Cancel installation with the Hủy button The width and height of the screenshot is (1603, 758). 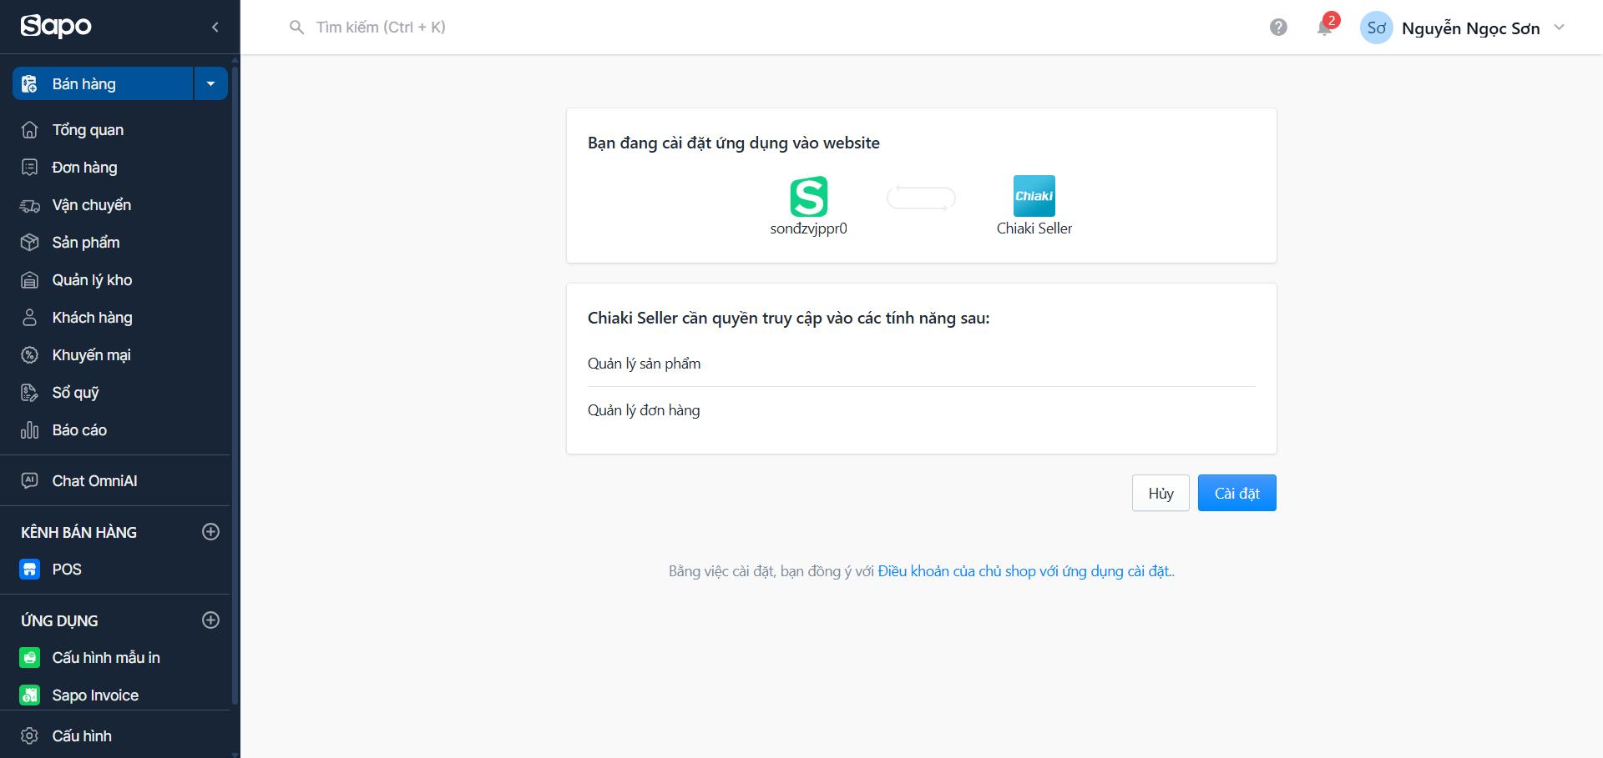click(1161, 493)
